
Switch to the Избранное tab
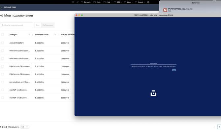[47, 25]
